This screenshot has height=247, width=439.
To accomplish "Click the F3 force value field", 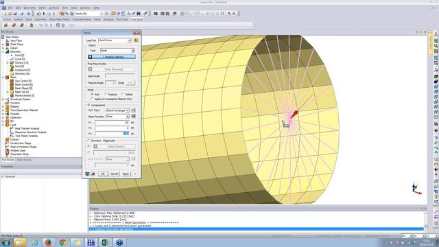I will tap(112, 134).
